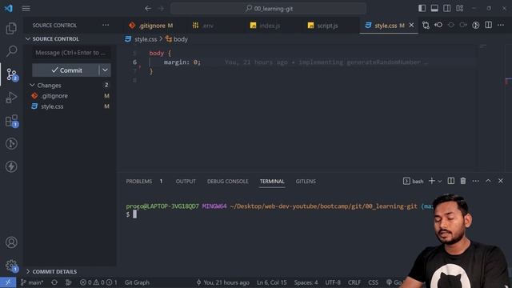
Task: Change the CRLF end-of-line sequence
Action: 354,282
